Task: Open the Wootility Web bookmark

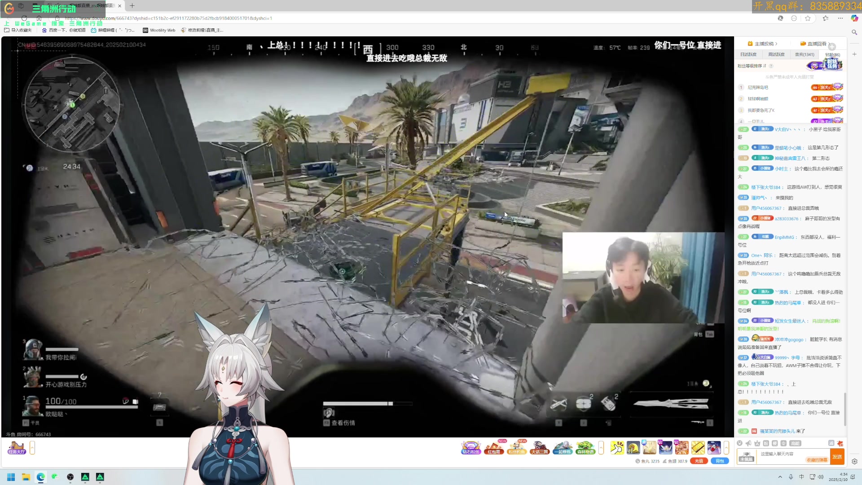Action: click(159, 30)
